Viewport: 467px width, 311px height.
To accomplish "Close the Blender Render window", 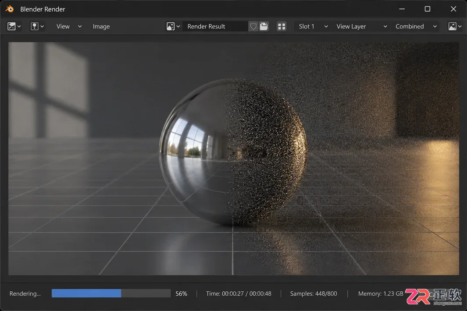I will click(453, 9).
